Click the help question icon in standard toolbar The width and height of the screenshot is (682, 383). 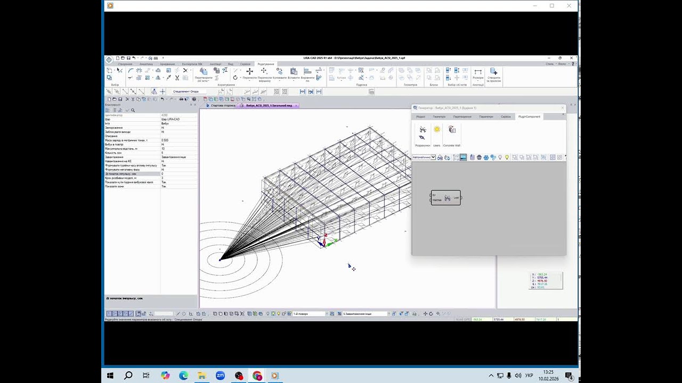click(194, 99)
